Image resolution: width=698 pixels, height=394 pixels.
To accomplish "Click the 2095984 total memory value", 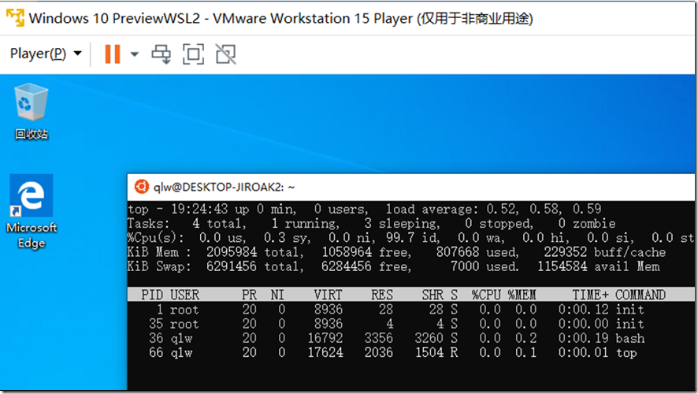I will click(232, 252).
